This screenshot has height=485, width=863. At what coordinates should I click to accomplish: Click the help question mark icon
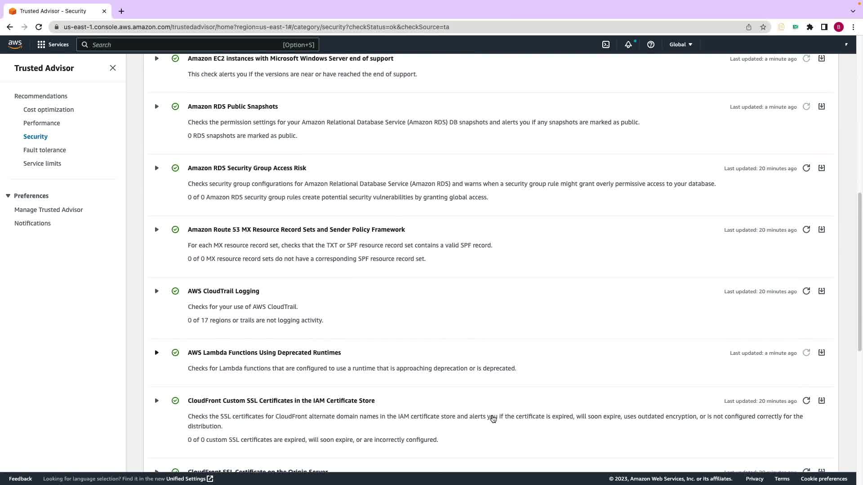650,44
